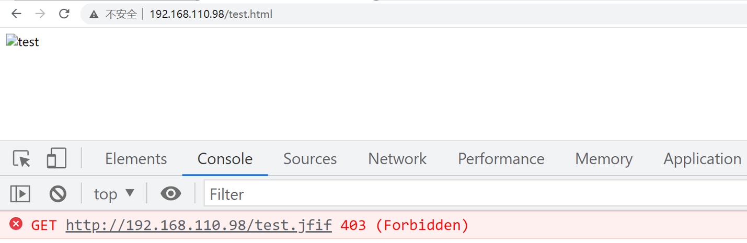Click the red error icon in console
Image resolution: width=747 pixels, height=243 pixels.
[x=16, y=224]
